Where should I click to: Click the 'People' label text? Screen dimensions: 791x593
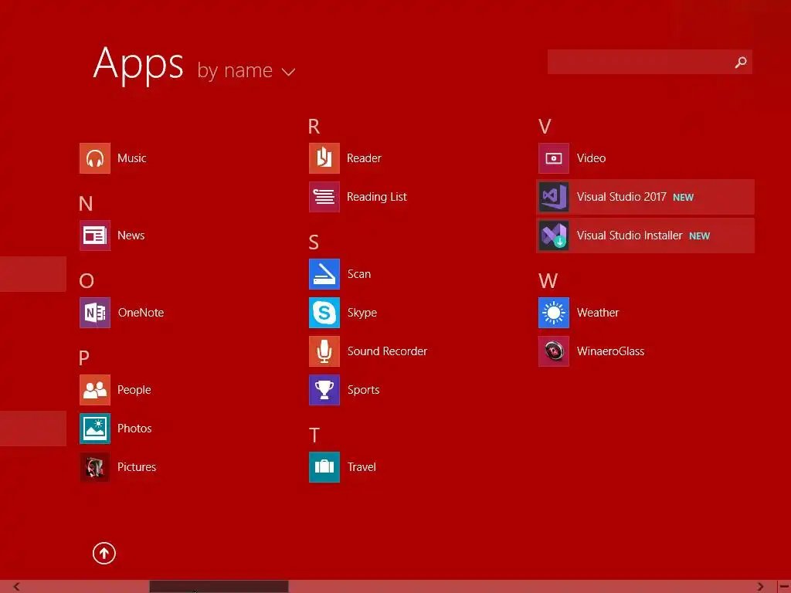pos(134,390)
